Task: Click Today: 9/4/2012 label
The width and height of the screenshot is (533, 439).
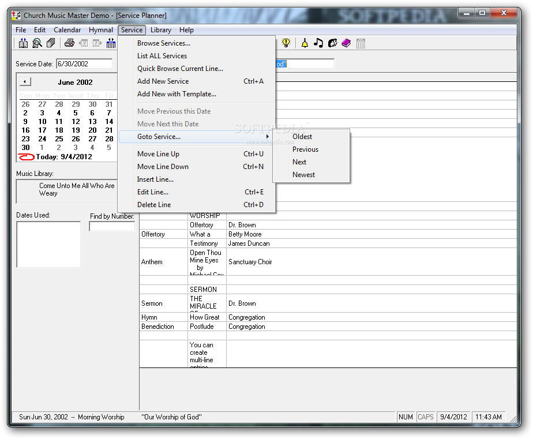Action: (x=64, y=157)
